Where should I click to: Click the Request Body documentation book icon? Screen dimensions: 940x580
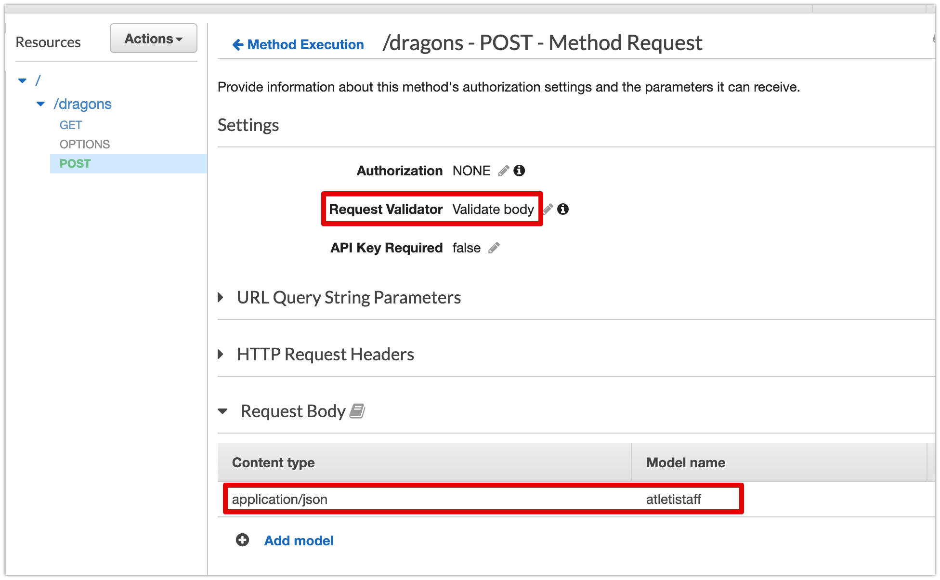tap(357, 411)
